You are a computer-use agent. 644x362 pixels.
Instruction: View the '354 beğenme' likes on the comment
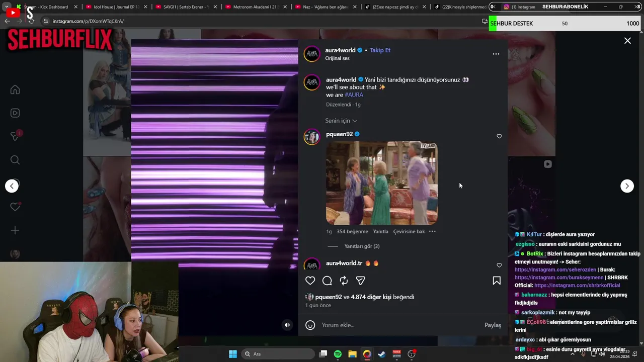[x=352, y=232]
